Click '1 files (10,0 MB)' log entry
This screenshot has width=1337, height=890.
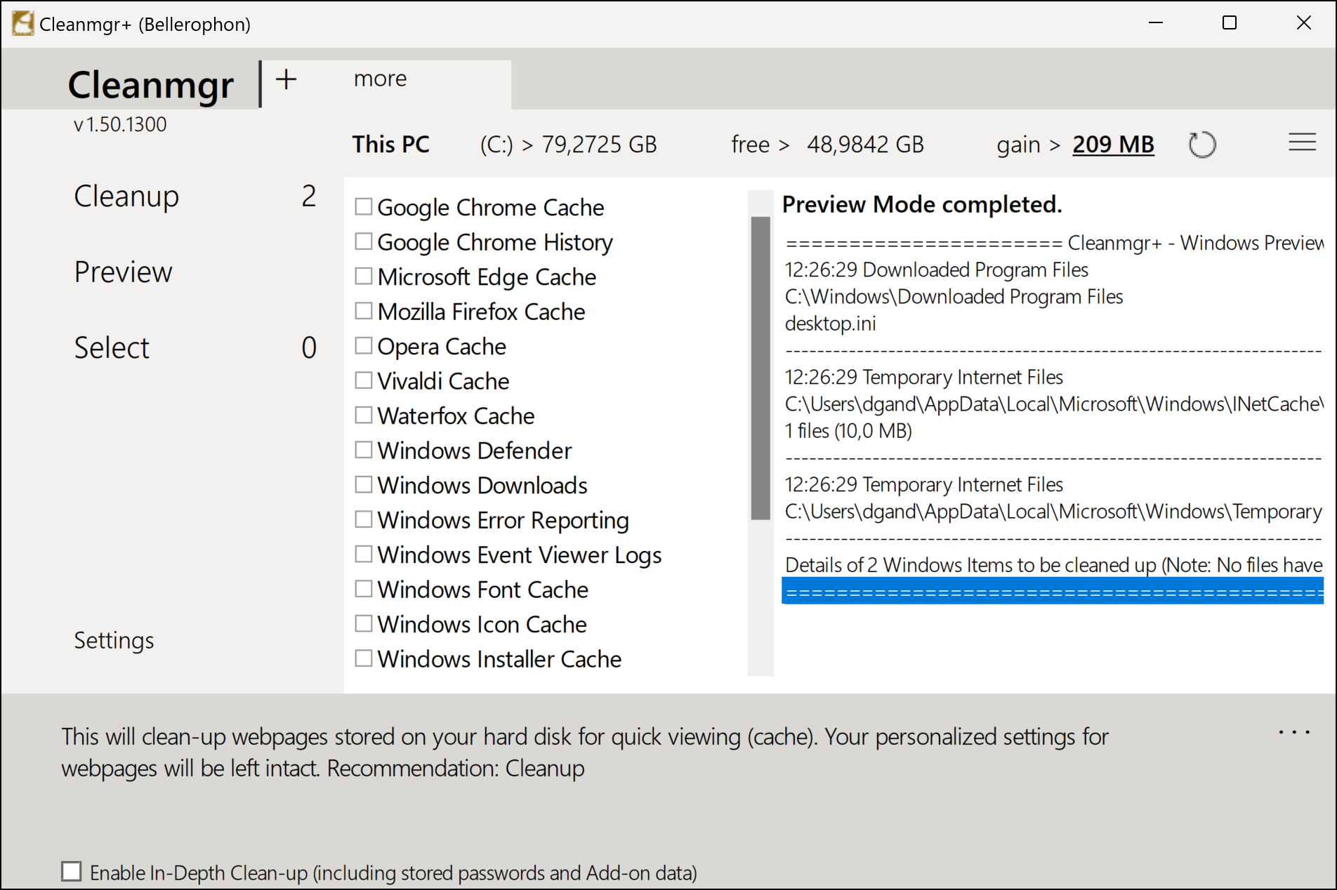[848, 431]
